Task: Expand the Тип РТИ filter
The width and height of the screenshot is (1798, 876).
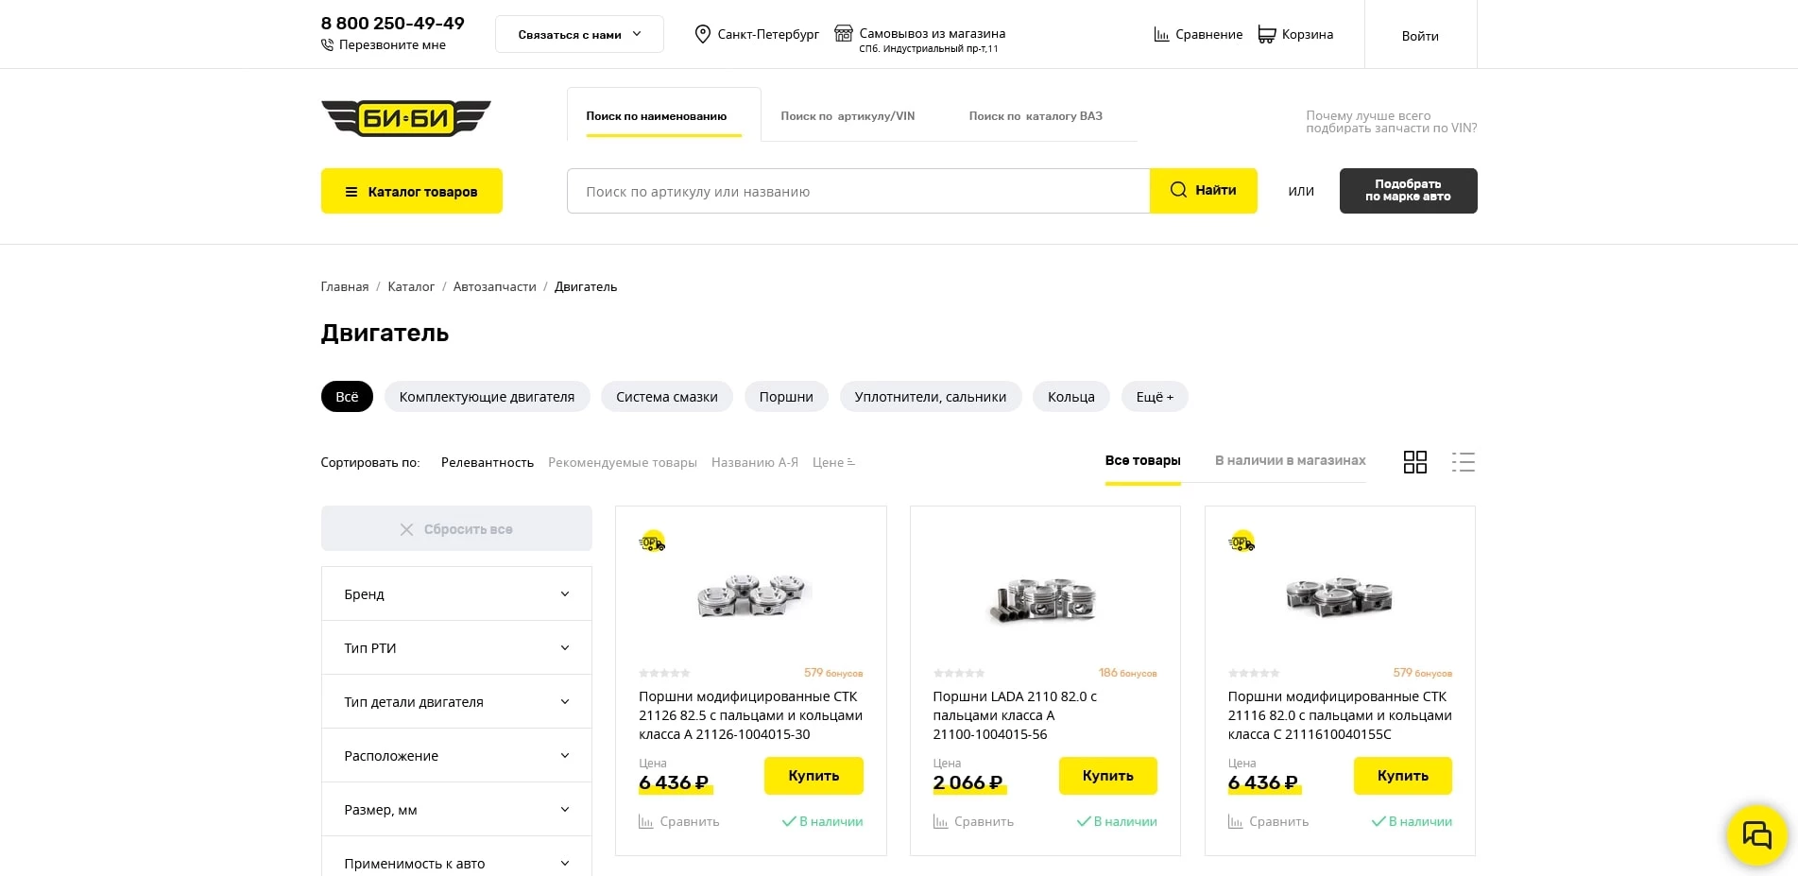Action: 456,648
